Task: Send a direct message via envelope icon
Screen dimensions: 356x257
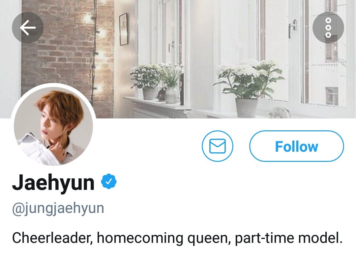Action: (x=218, y=146)
